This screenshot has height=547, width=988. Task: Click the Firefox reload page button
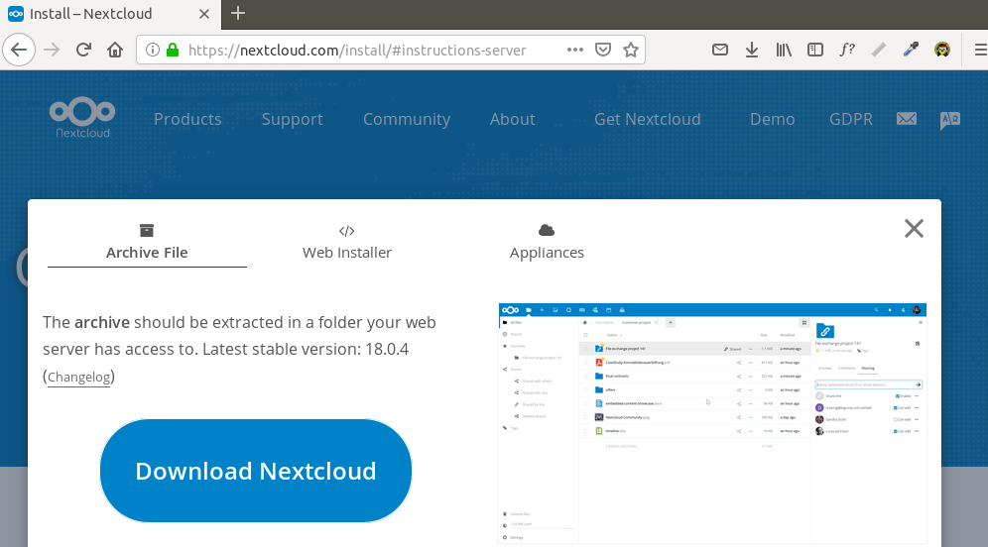(x=83, y=50)
